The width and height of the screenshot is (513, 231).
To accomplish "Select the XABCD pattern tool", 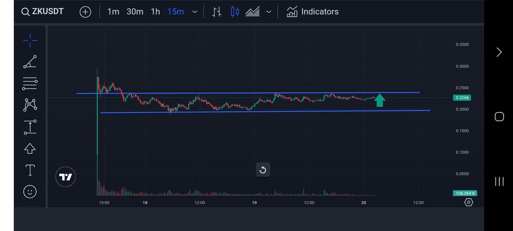I will [x=30, y=105].
